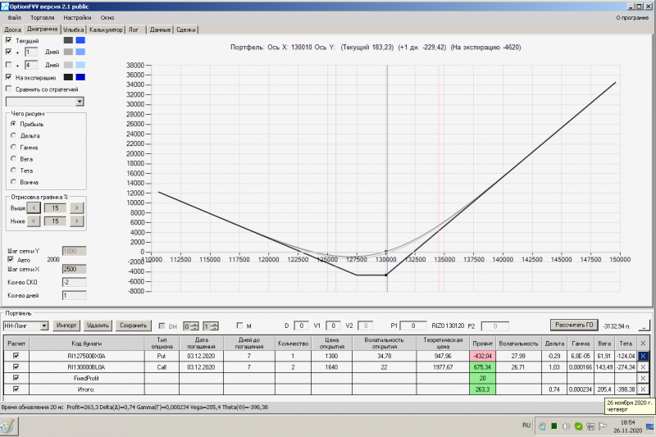
Task: Select the Дельта radio button
Action: tap(13, 135)
